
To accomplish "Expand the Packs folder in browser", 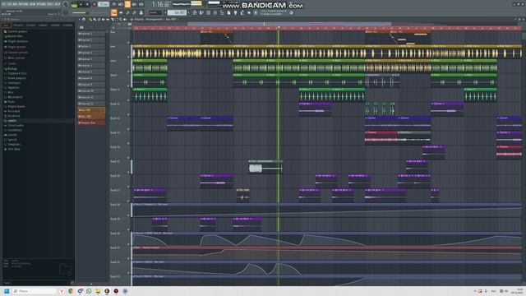I will pyautogui.click(x=11, y=102).
